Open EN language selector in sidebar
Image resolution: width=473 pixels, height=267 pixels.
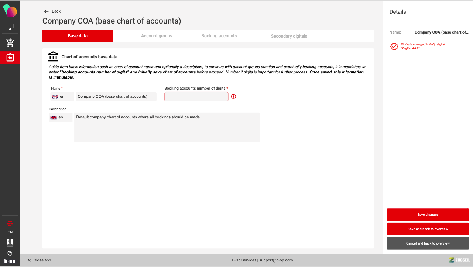click(x=10, y=232)
